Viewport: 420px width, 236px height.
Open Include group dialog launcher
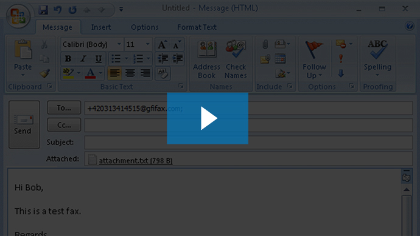(x=290, y=86)
